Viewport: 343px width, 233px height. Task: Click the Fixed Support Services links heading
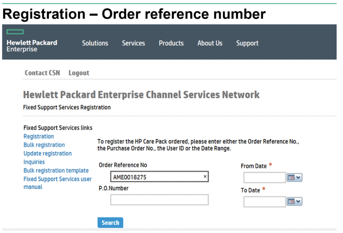(58, 128)
